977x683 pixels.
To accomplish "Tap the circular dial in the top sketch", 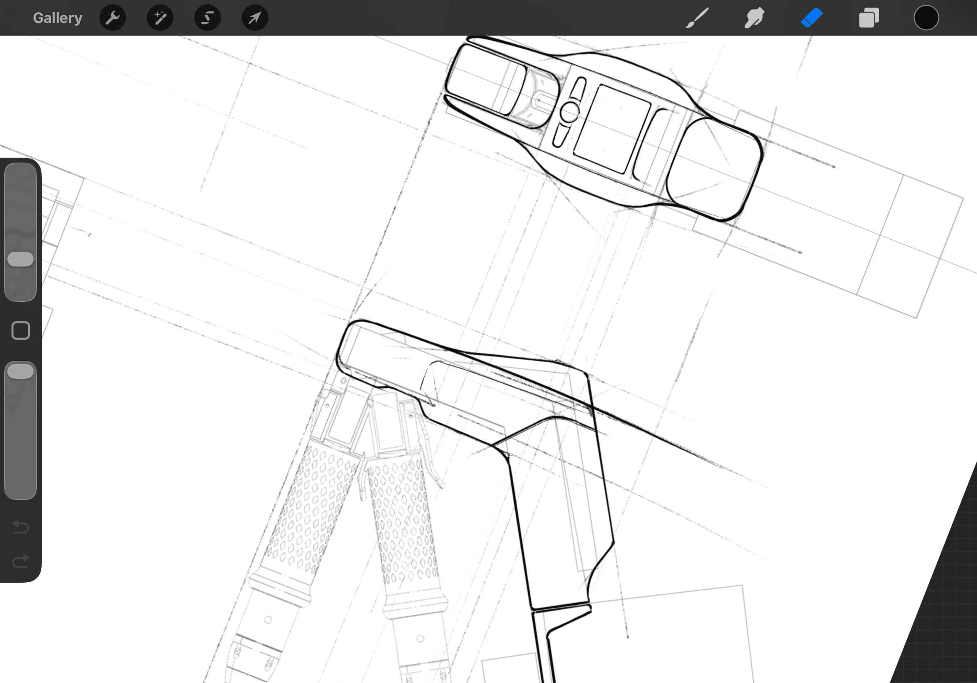I will click(570, 112).
